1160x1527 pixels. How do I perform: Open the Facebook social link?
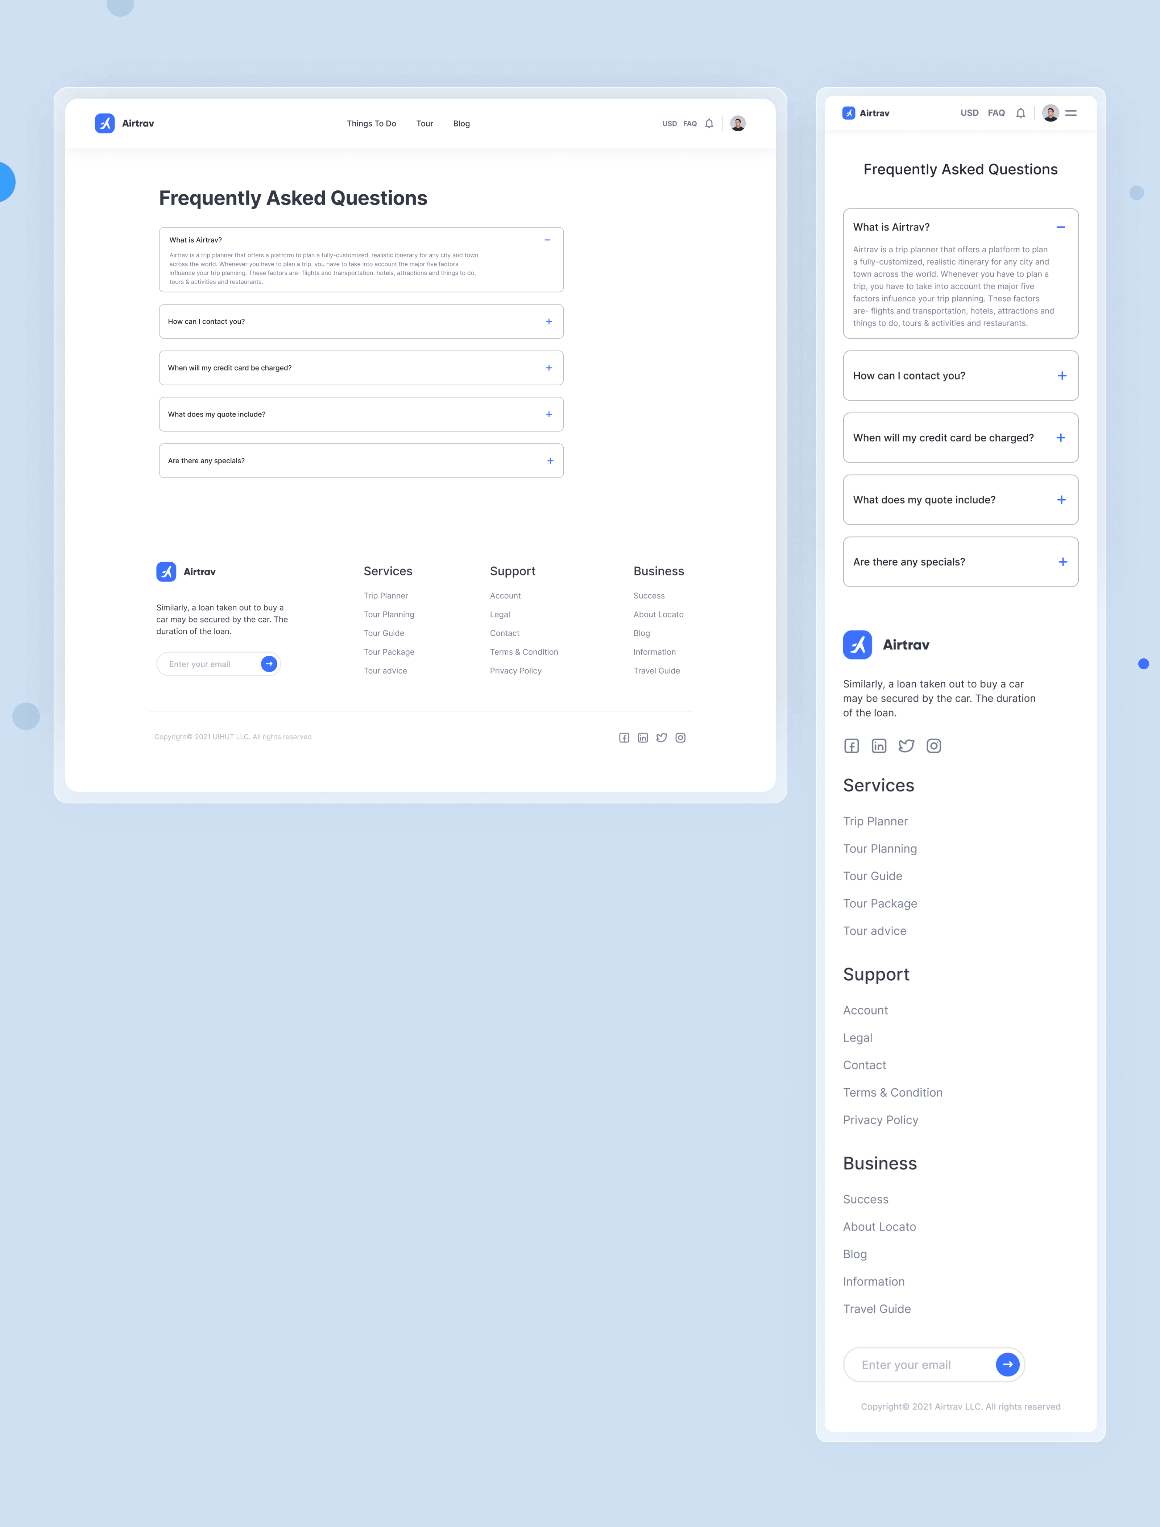click(623, 737)
